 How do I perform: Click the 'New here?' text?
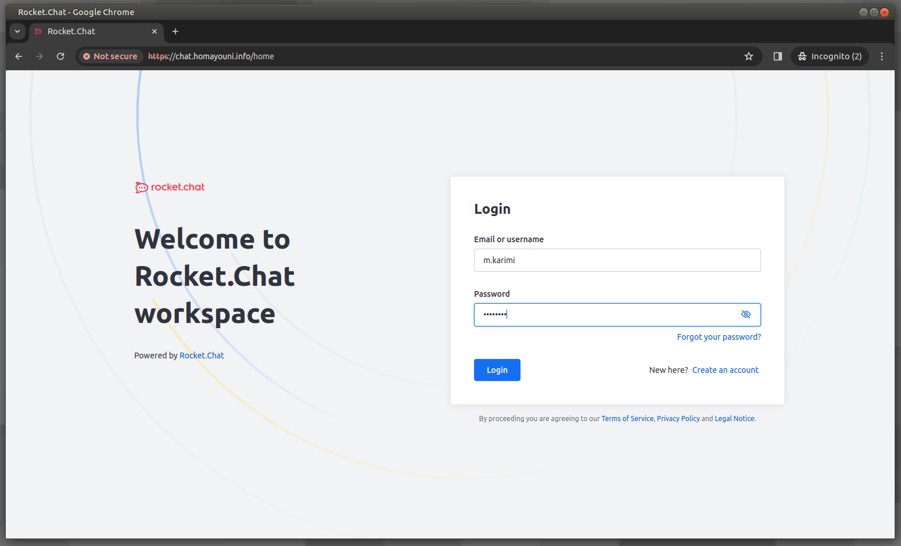coord(669,370)
